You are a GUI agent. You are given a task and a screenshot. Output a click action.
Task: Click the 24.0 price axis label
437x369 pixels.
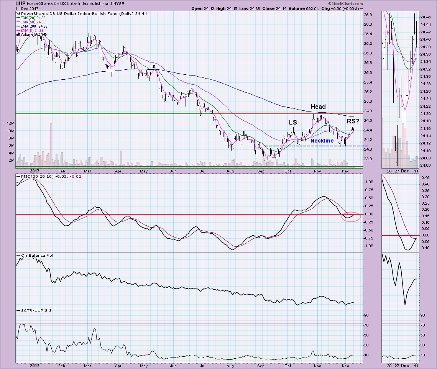[x=368, y=149]
